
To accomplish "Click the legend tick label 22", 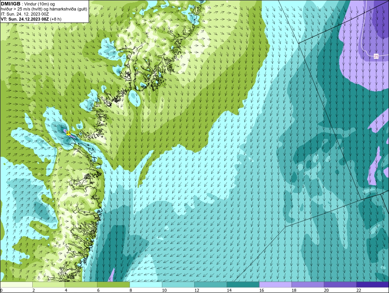I will pyautogui.click(x=359, y=291).
